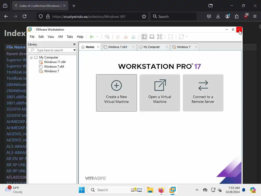Click the VMware Workstation title bar icon
This screenshot has height=196, width=261.
(30, 30)
